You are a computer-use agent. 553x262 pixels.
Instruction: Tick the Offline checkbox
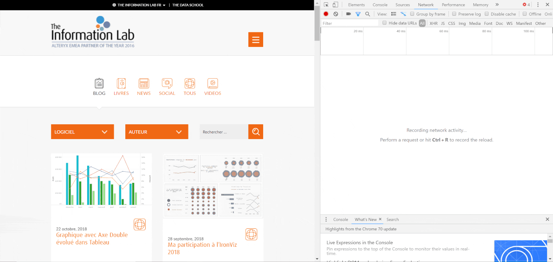coord(524,14)
